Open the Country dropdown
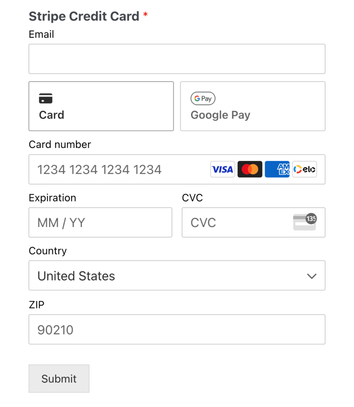 coord(177,275)
